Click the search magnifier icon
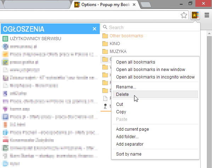 pyautogui.click(x=105, y=27)
